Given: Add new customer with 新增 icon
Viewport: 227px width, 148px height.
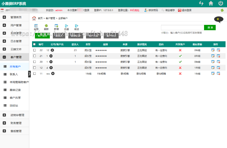Looking at the screenshot, I should 56,27.
